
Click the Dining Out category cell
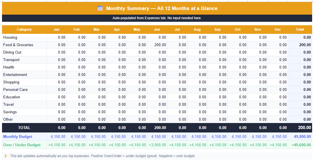click(24, 52)
